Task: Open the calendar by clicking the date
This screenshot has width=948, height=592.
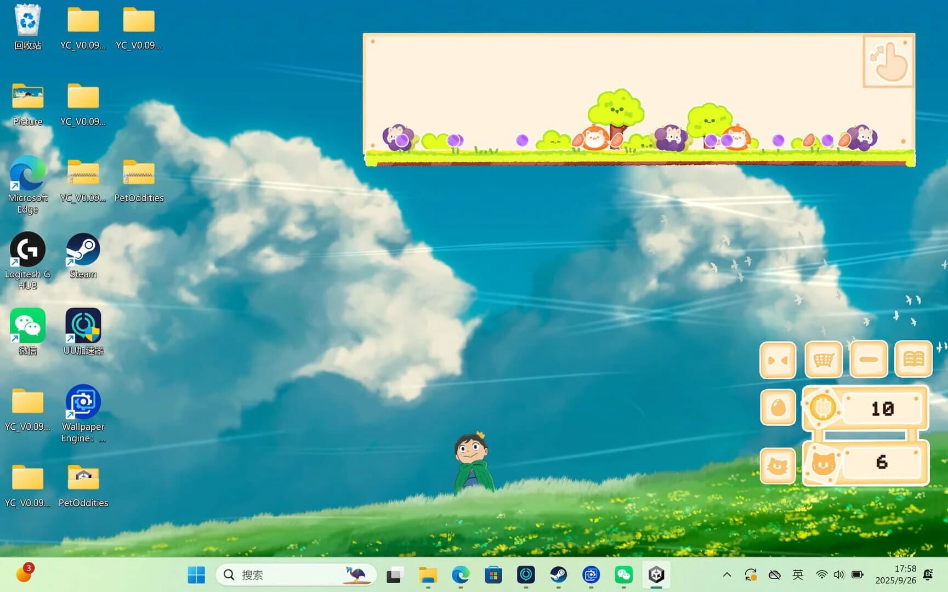Action: [x=897, y=574]
